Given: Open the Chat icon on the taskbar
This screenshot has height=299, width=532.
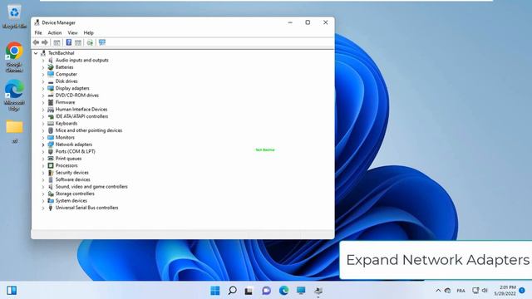Looking at the screenshot, I should point(266,291).
